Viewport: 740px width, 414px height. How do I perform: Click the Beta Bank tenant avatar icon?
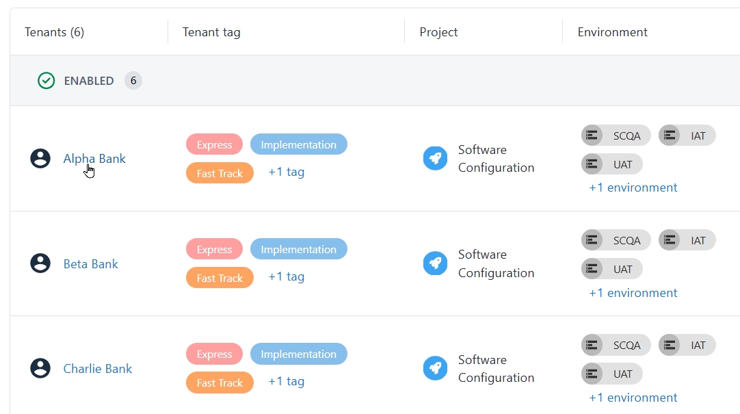(x=40, y=263)
